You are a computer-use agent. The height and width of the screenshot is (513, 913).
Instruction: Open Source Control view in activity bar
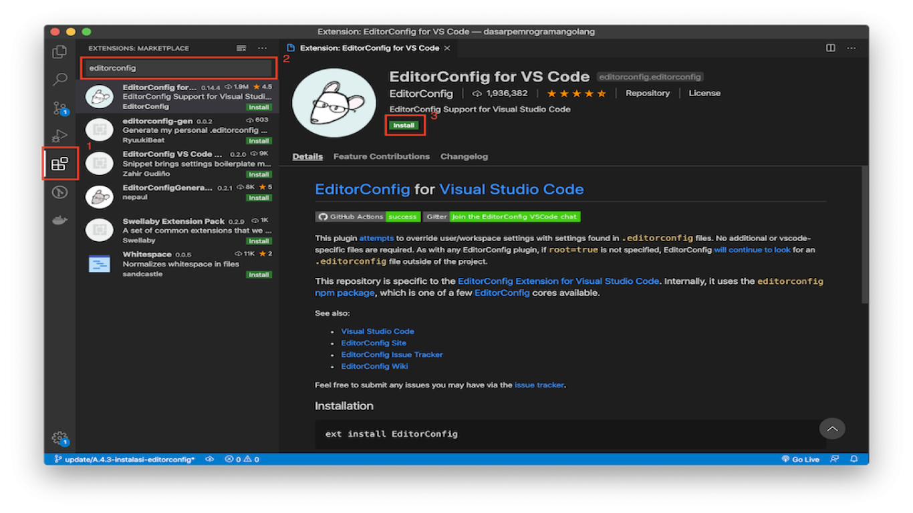(60, 108)
